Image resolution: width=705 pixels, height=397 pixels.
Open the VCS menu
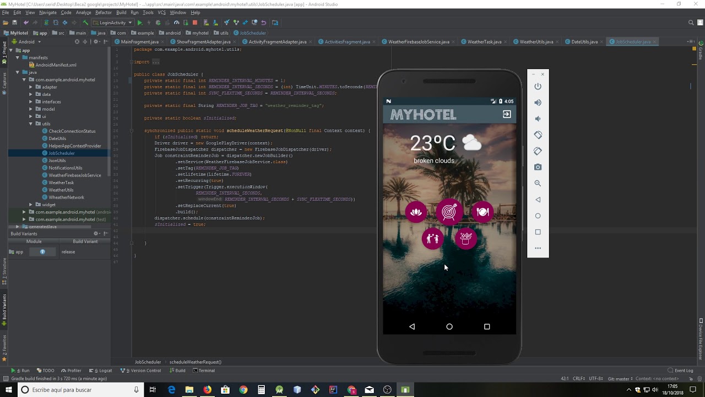161,12
